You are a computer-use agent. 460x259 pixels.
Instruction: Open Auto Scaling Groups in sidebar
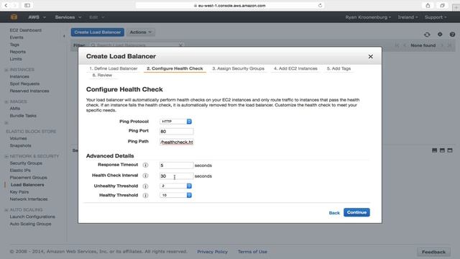tap(30, 224)
